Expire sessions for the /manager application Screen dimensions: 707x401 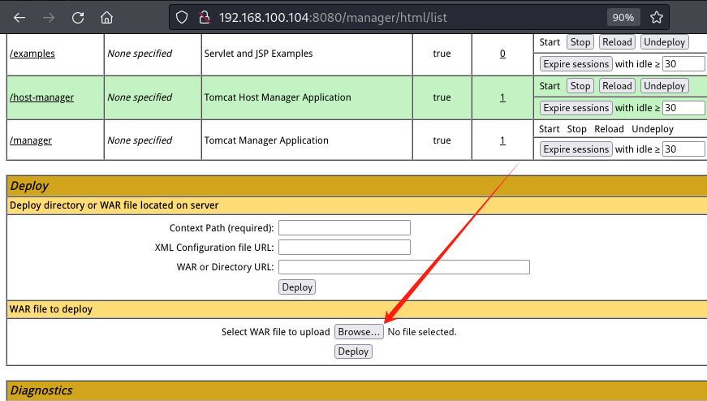[x=576, y=149]
